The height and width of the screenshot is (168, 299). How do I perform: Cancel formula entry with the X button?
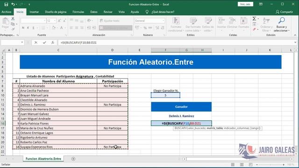click(36, 42)
